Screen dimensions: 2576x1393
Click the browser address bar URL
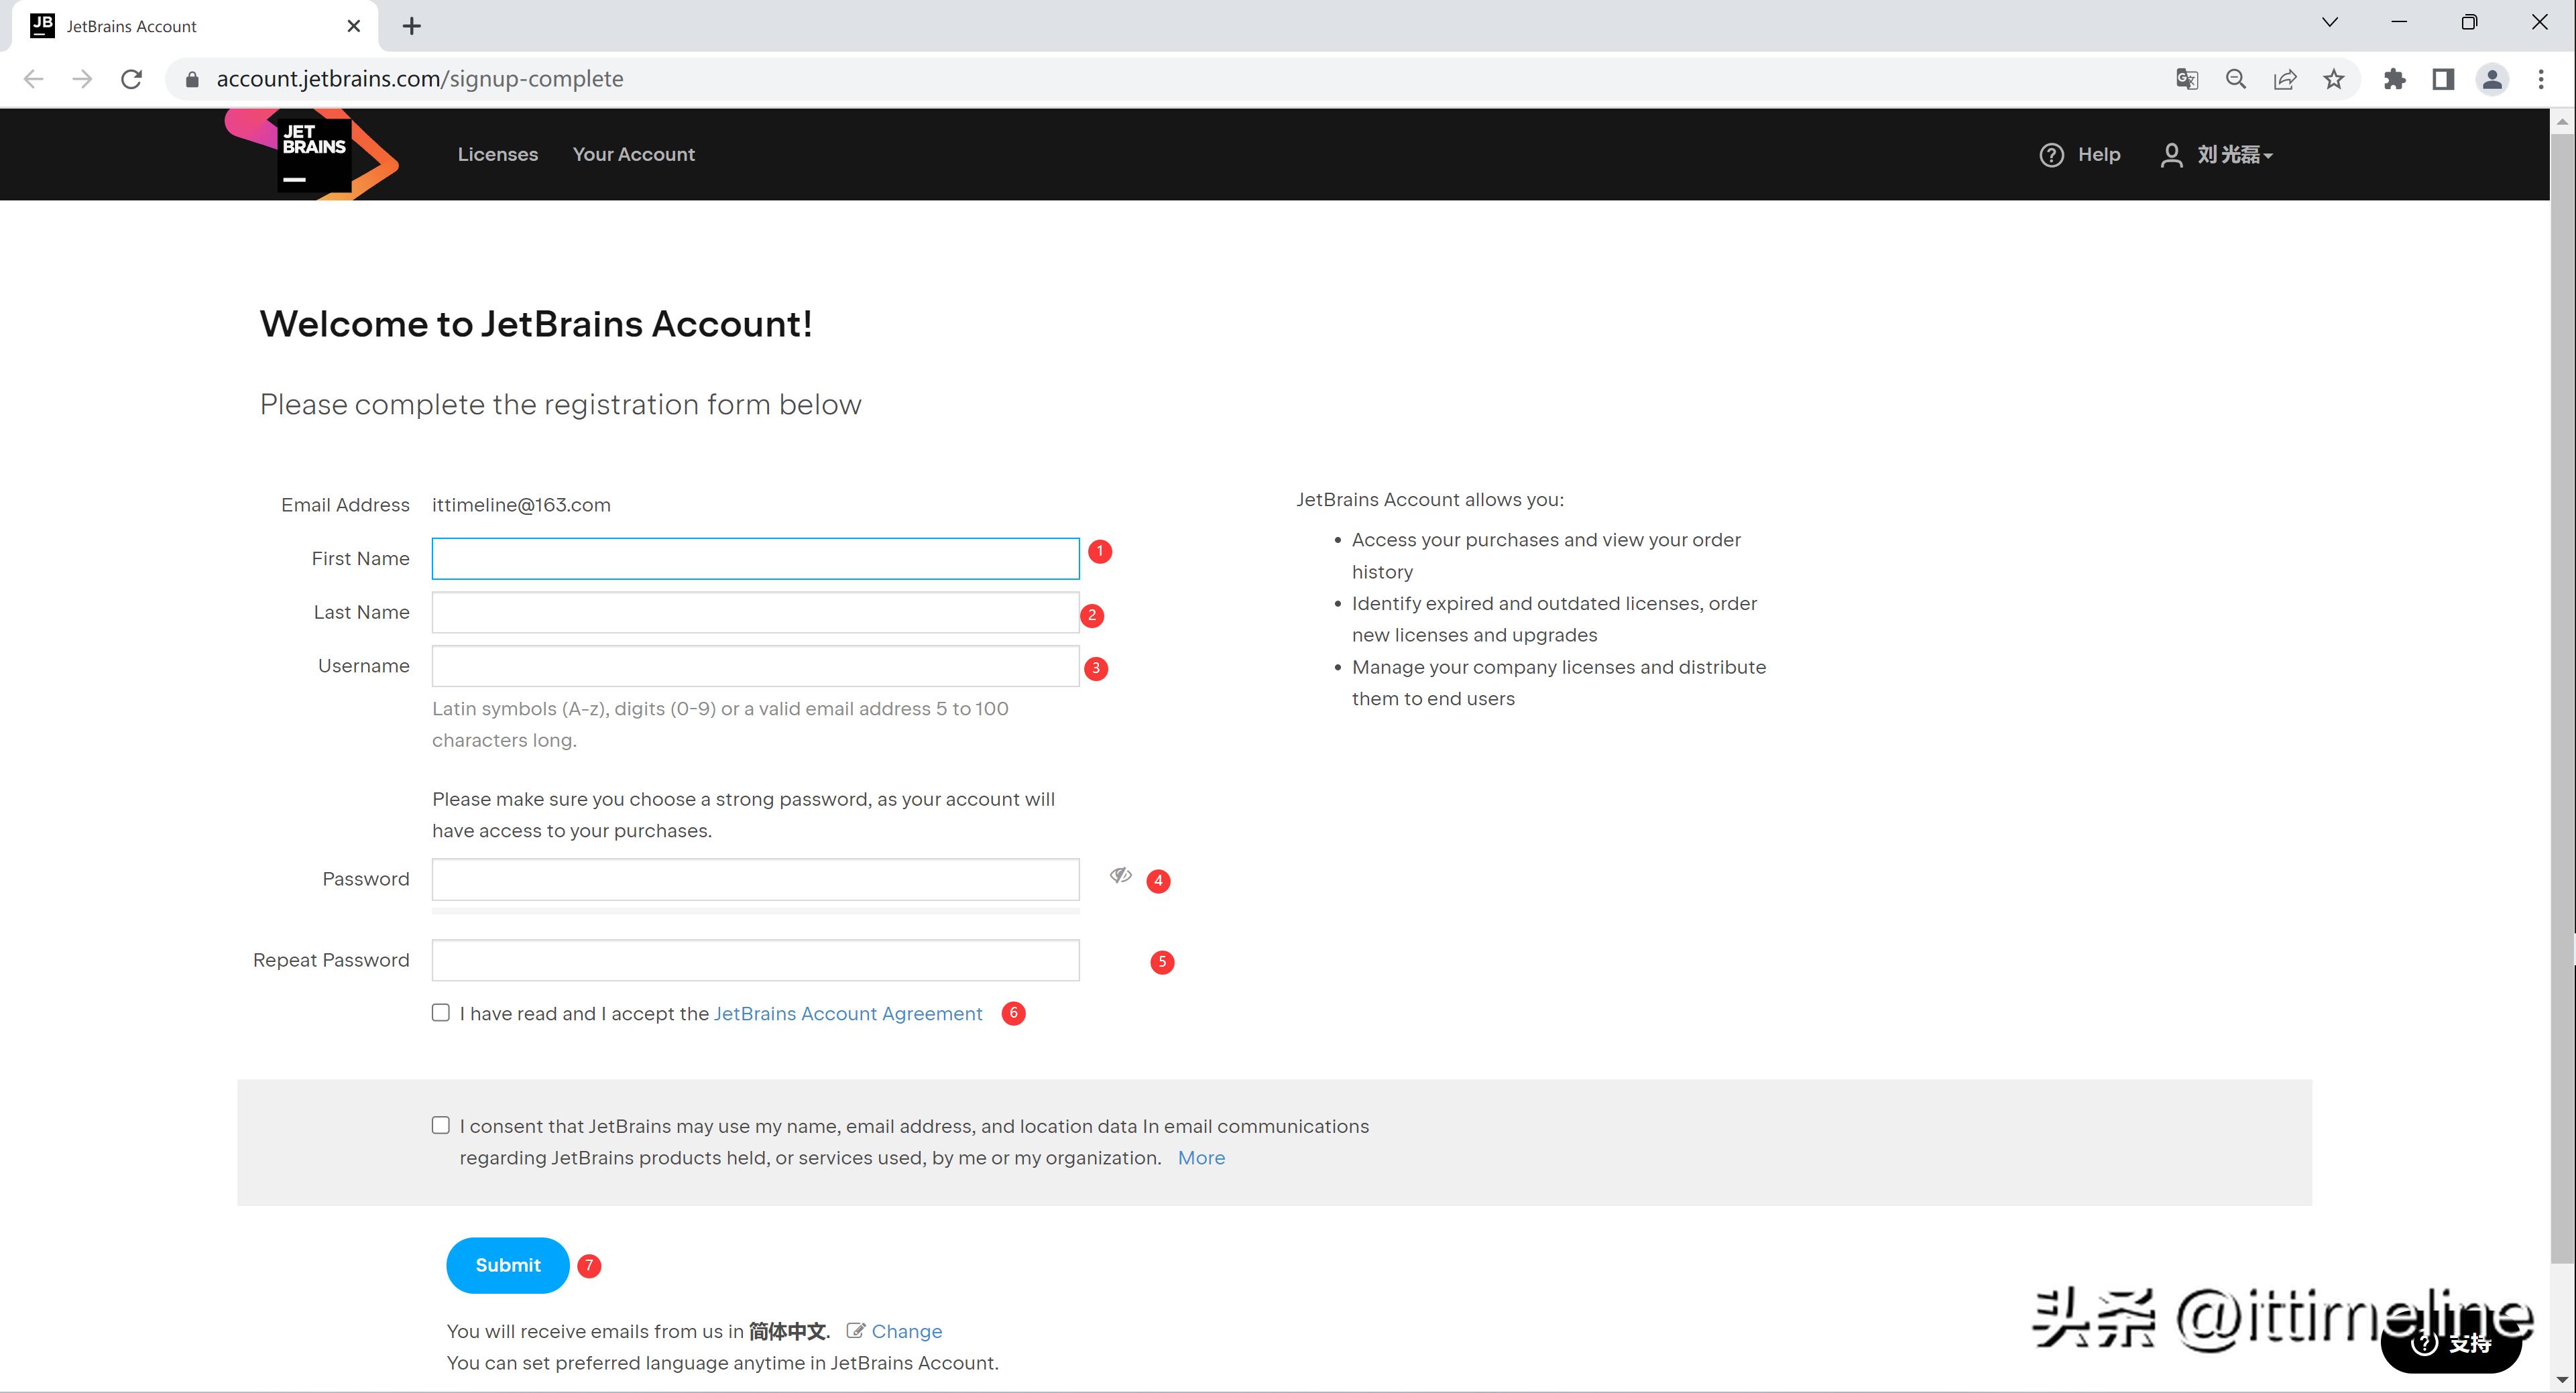click(420, 79)
